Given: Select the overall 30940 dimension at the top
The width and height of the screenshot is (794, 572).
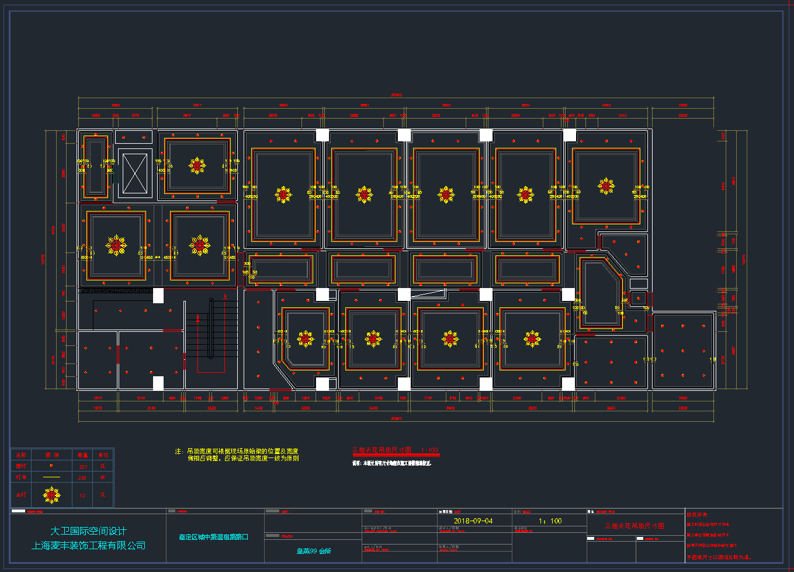Looking at the screenshot, I should pyautogui.click(x=396, y=95).
